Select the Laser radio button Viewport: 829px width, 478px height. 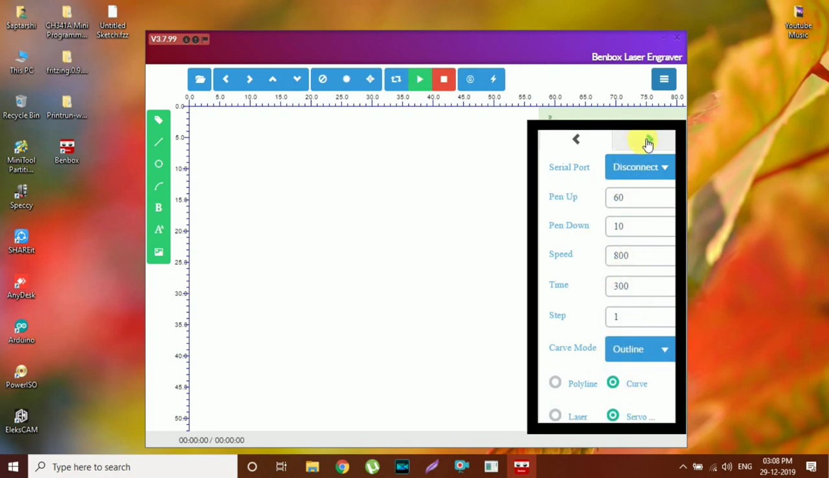[x=555, y=415]
